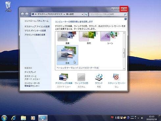Click the Control Panel taskbar button
The width and height of the screenshot is (161, 121).
[x=43, y=118]
